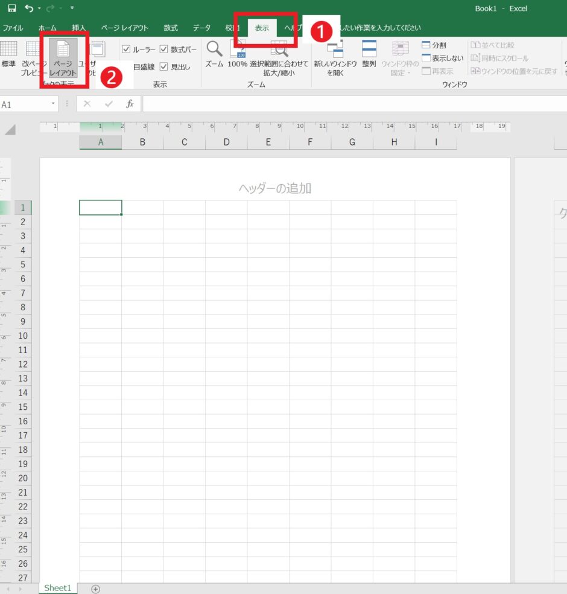
Task: Open Page Break Preview (改ページプレビュー)
Action: tap(33, 57)
